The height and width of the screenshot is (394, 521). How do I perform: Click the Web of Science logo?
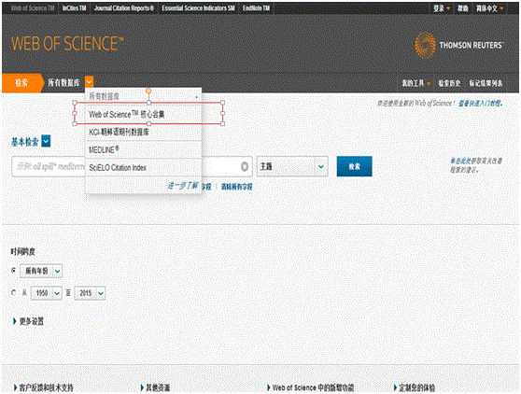click(x=67, y=44)
